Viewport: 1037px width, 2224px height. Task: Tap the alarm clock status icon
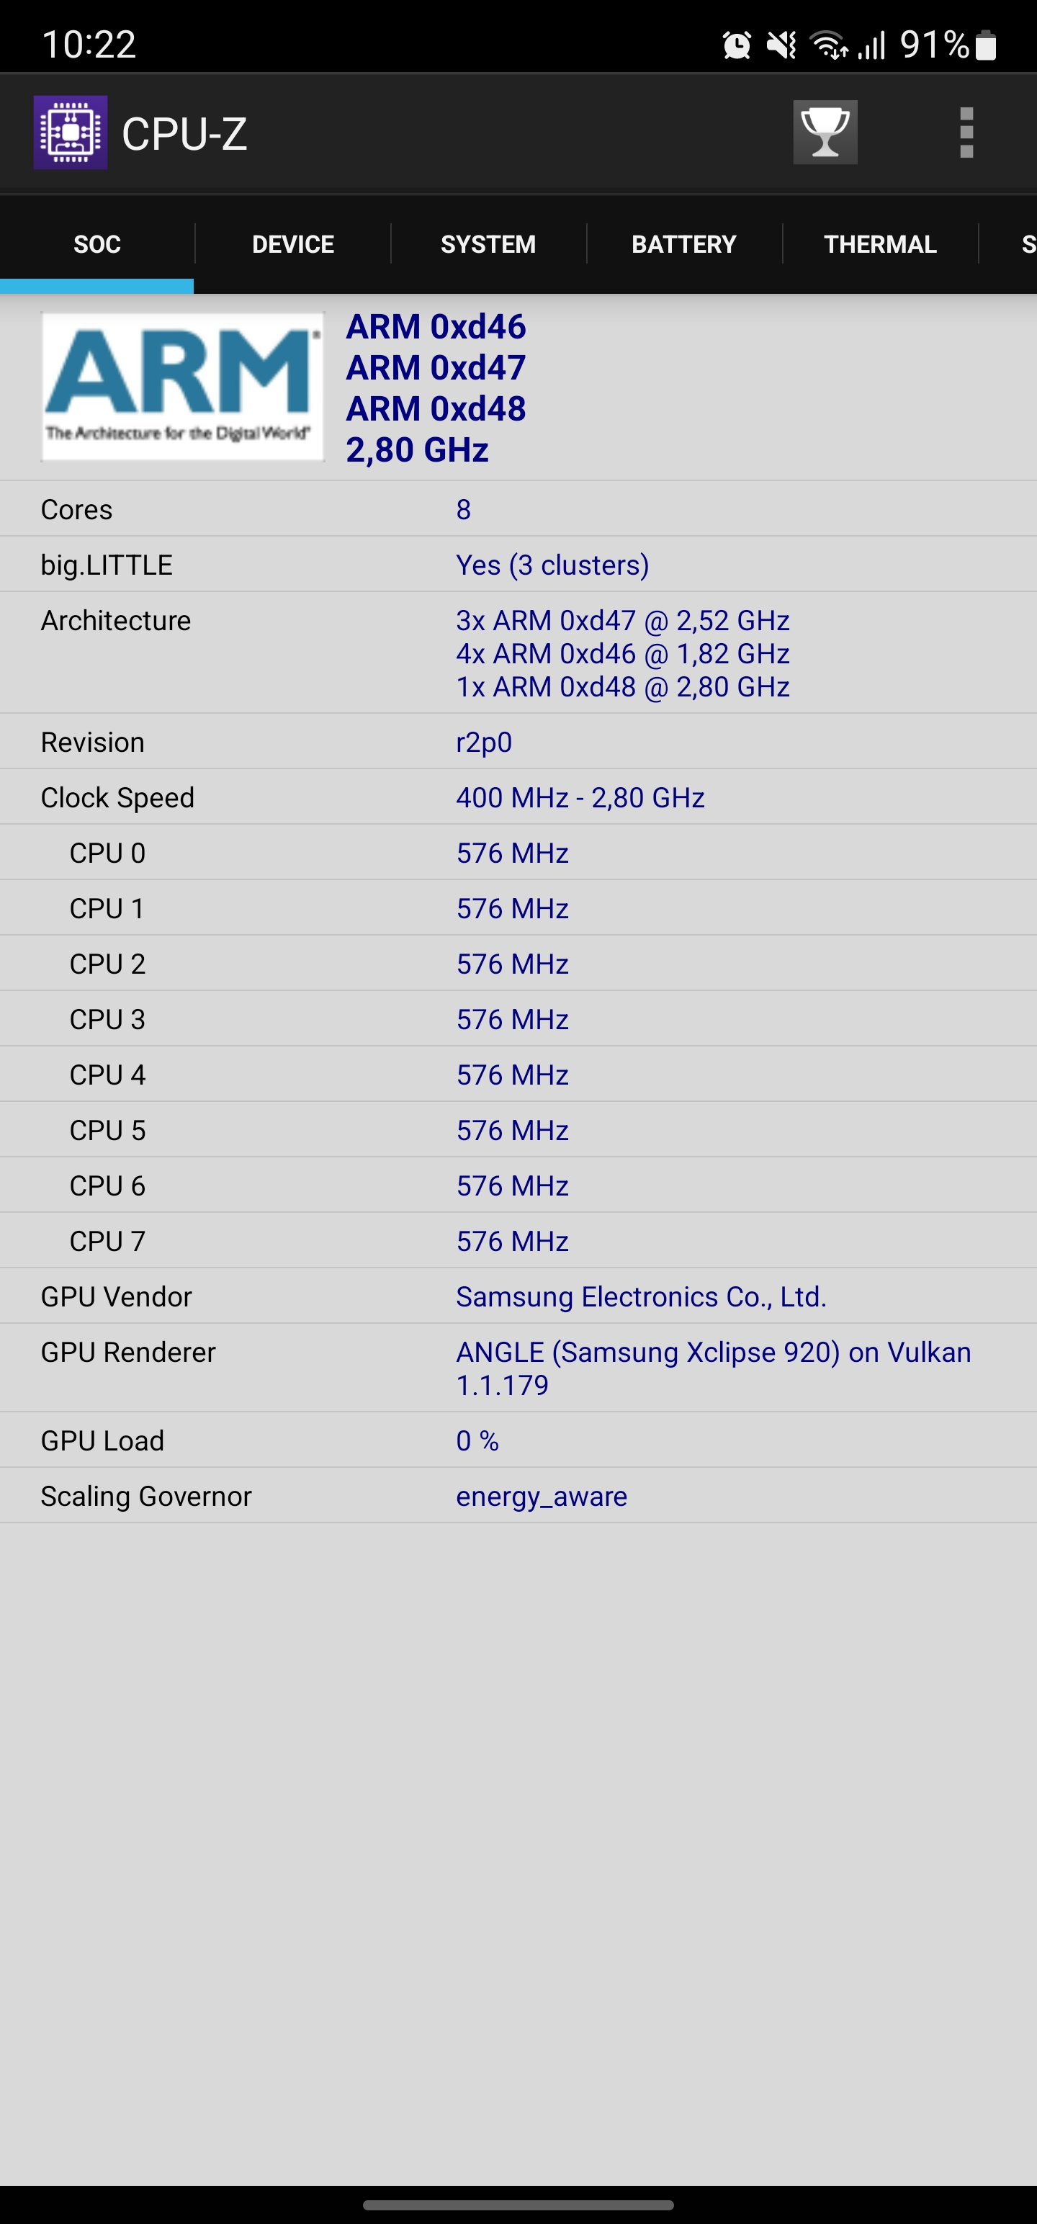point(737,45)
